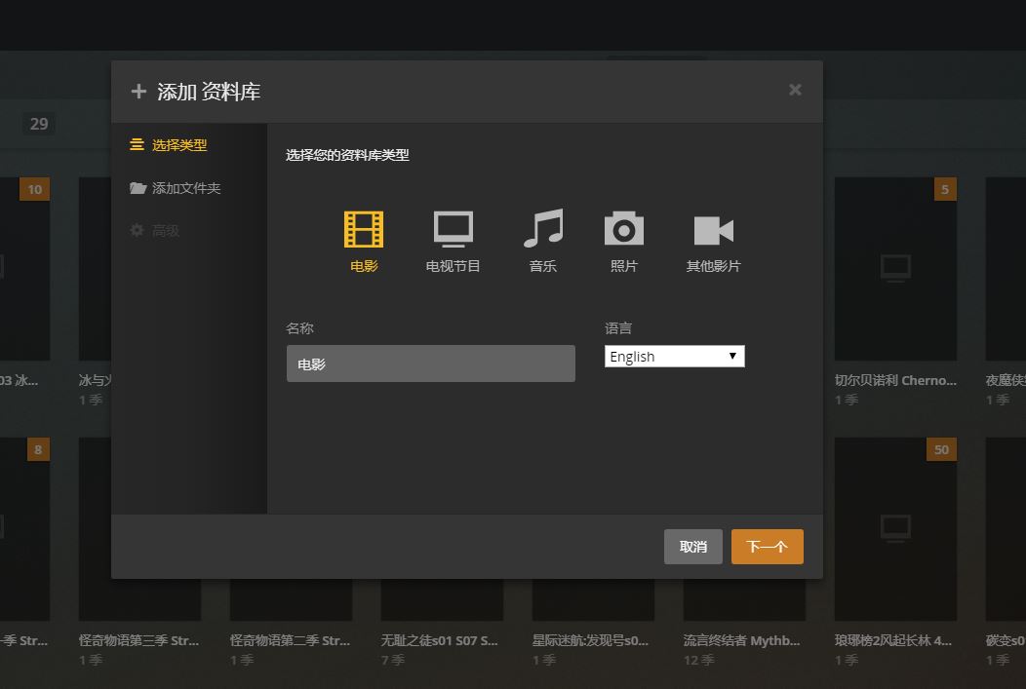Click the dropdown arrow next to English

tap(732, 356)
